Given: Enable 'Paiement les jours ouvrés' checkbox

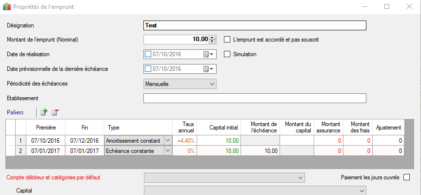Looking at the screenshot, I should tap(407, 177).
